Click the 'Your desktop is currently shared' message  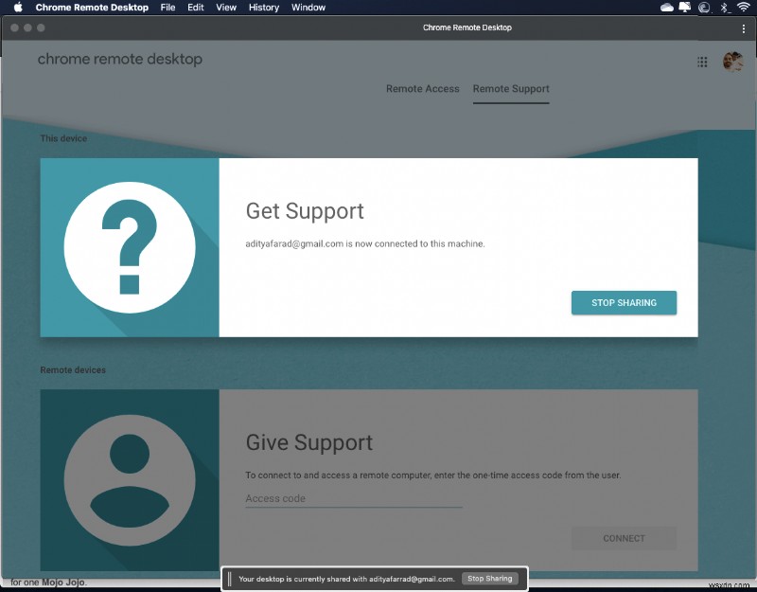coord(346,579)
